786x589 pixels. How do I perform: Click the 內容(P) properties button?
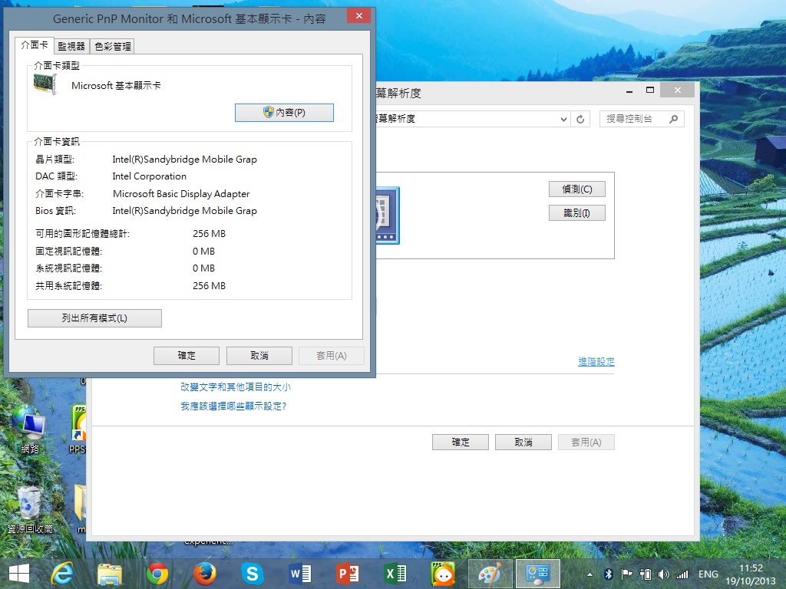point(284,113)
